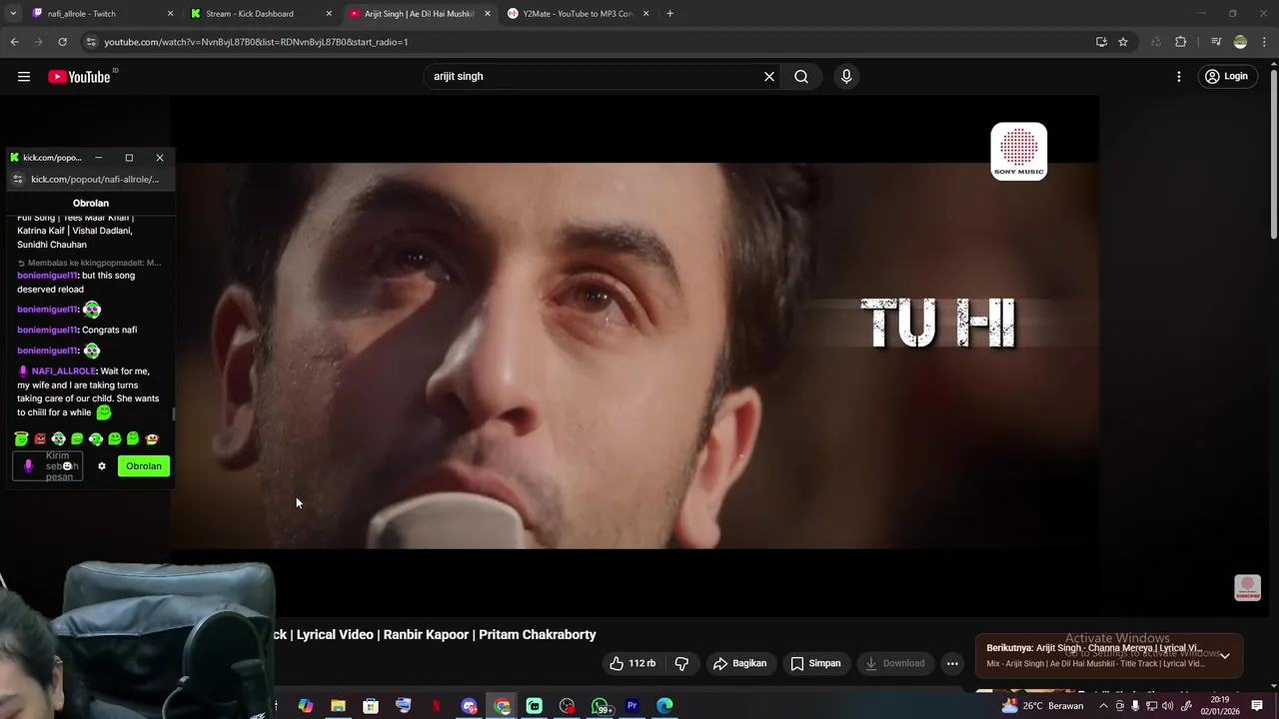
Task: Go back in browser history
Action: click(x=14, y=42)
